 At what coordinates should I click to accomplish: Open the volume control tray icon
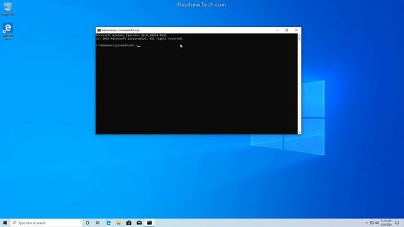pos(377,223)
